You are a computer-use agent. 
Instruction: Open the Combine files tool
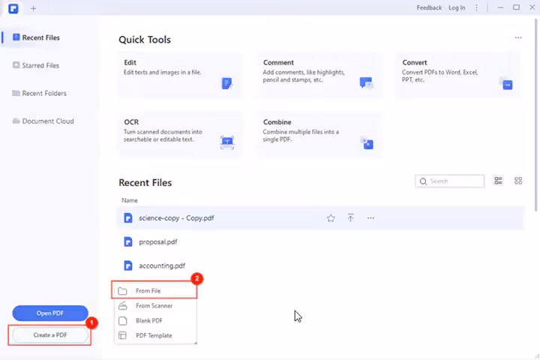[x=318, y=132]
